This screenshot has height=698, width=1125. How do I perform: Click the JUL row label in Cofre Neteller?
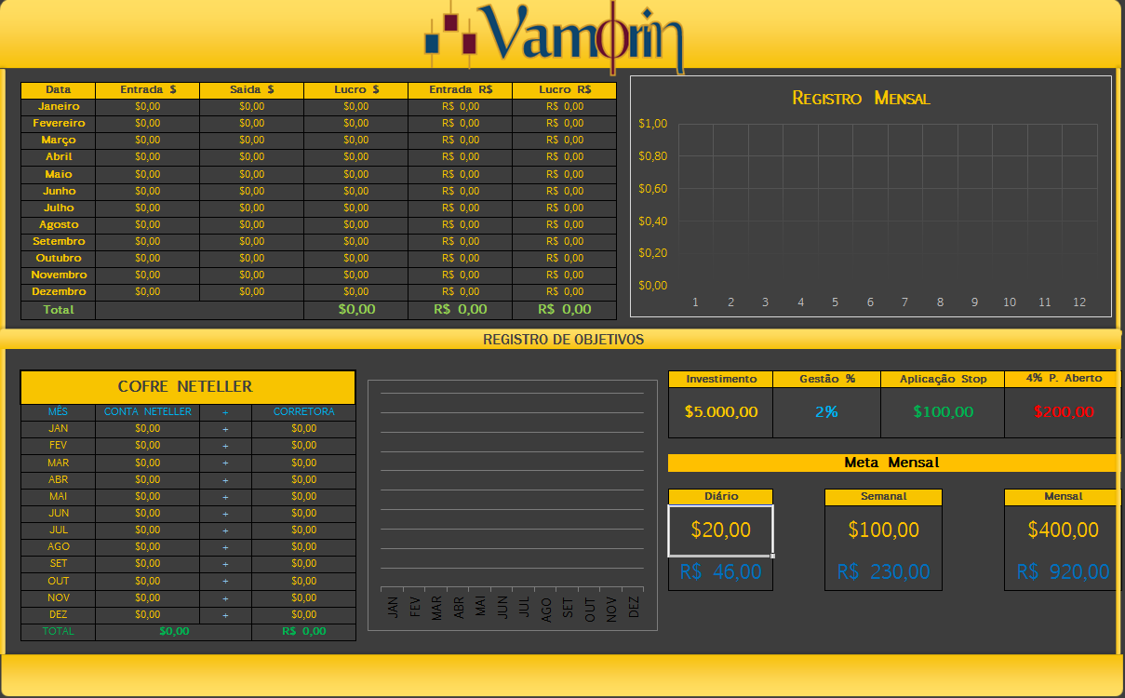[x=58, y=530]
